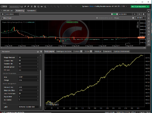
Task: Click the date range slider left handle
Action: [112, 14]
